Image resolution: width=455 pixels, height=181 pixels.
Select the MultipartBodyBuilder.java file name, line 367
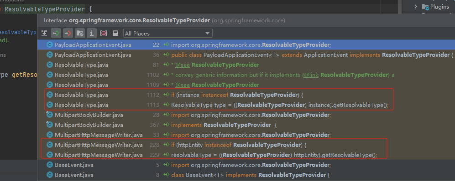[89, 125]
